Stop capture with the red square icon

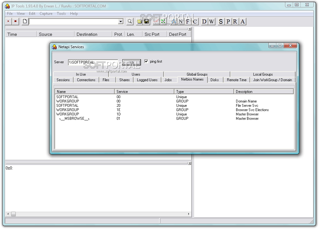point(15,21)
